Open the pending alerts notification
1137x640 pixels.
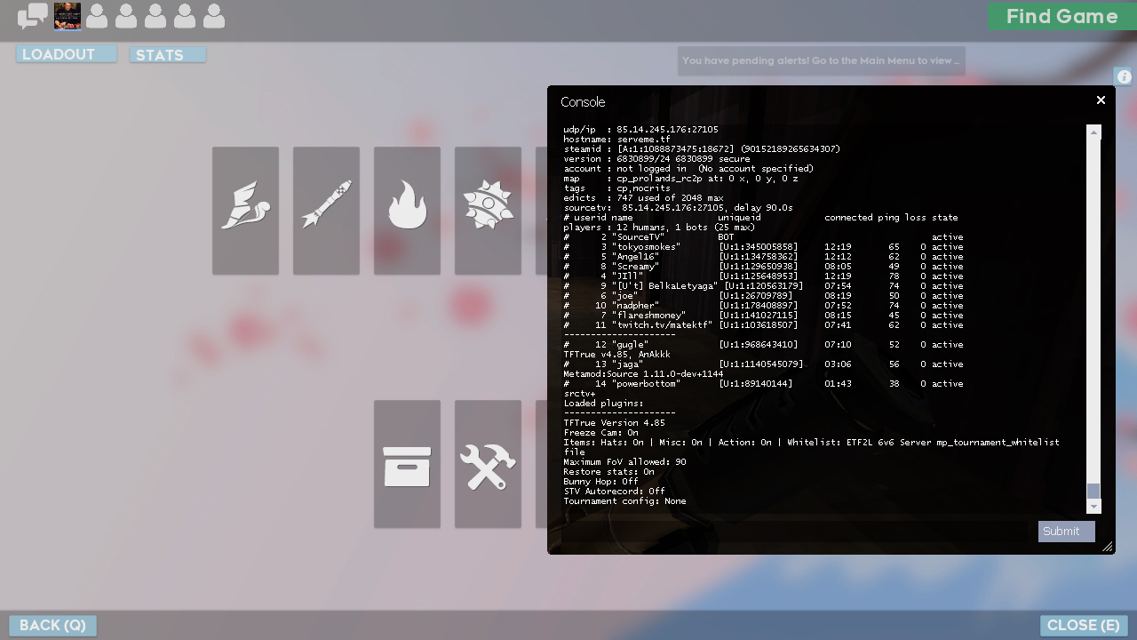point(821,60)
